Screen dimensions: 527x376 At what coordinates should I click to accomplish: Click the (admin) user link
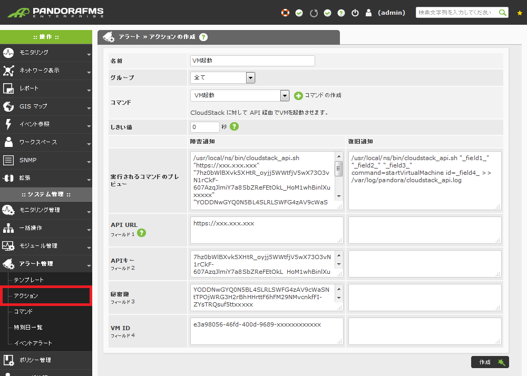pyautogui.click(x=391, y=13)
